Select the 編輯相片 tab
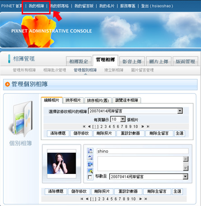Viewport: 201px width, 206px height. point(51,100)
